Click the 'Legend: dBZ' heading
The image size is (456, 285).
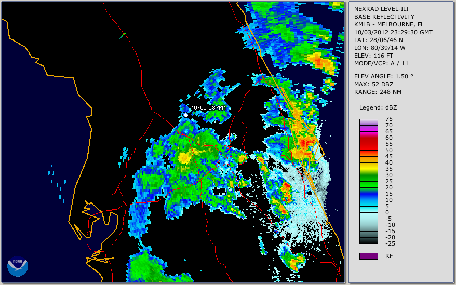pos(378,107)
